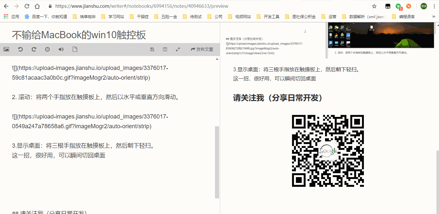Open revision history with the clock icon
Image resolution: width=439 pixels, height=214 pixels.
tap(47, 49)
